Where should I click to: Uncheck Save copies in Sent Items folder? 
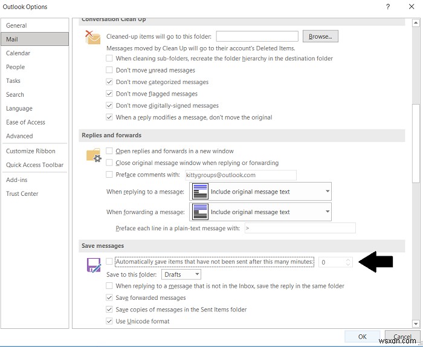coord(109,310)
